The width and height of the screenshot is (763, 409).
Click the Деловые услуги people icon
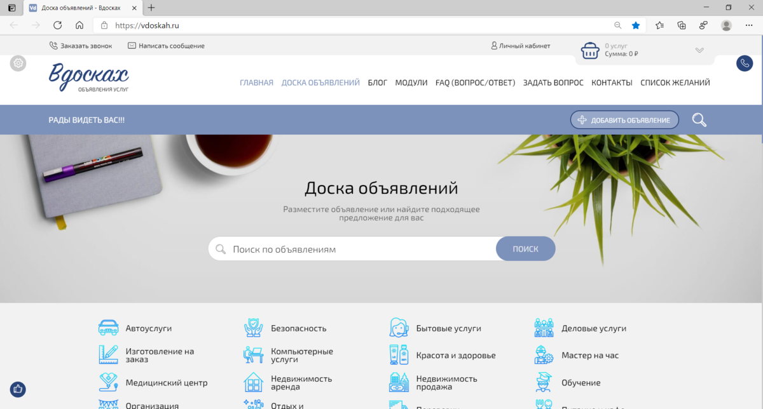click(x=544, y=328)
